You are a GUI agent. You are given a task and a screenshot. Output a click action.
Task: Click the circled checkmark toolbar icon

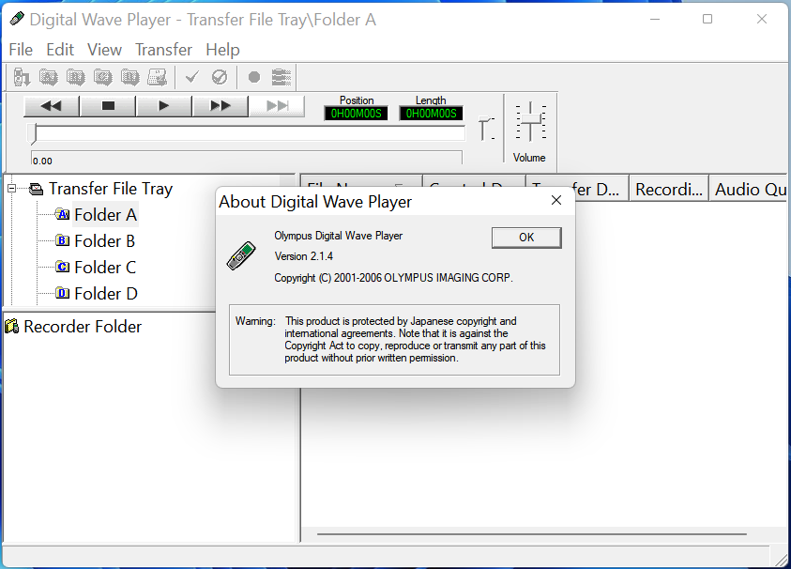220,77
